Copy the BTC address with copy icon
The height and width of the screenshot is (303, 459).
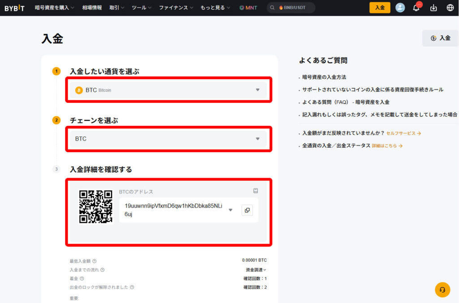coord(247,210)
